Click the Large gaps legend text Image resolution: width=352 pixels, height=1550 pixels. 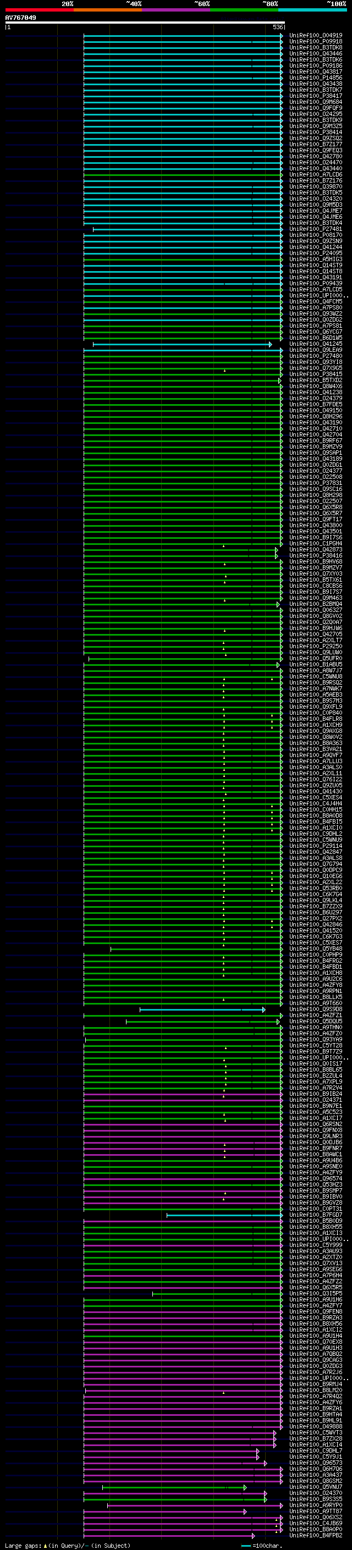pos(68,1545)
